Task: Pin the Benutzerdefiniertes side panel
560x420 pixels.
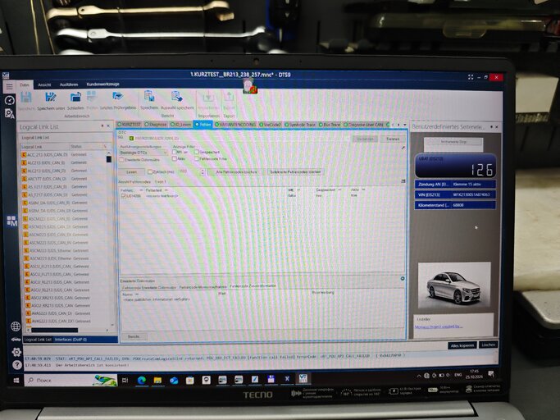Action: [491, 127]
